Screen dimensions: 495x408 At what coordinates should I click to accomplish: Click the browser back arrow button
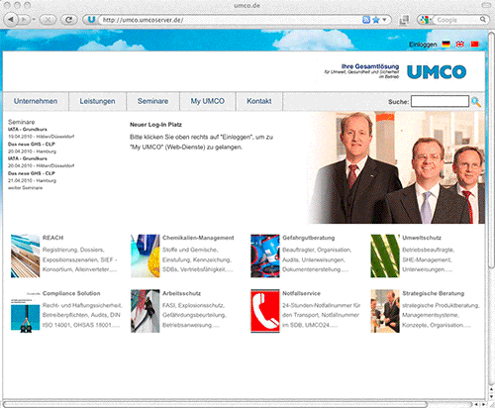(11, 20)
